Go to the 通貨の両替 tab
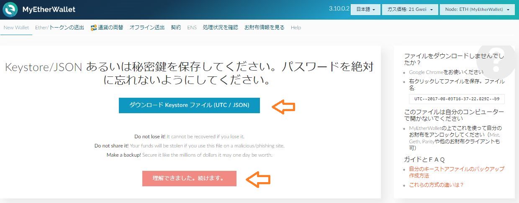This screenshot has width=519, height=203. pos(110,28)
